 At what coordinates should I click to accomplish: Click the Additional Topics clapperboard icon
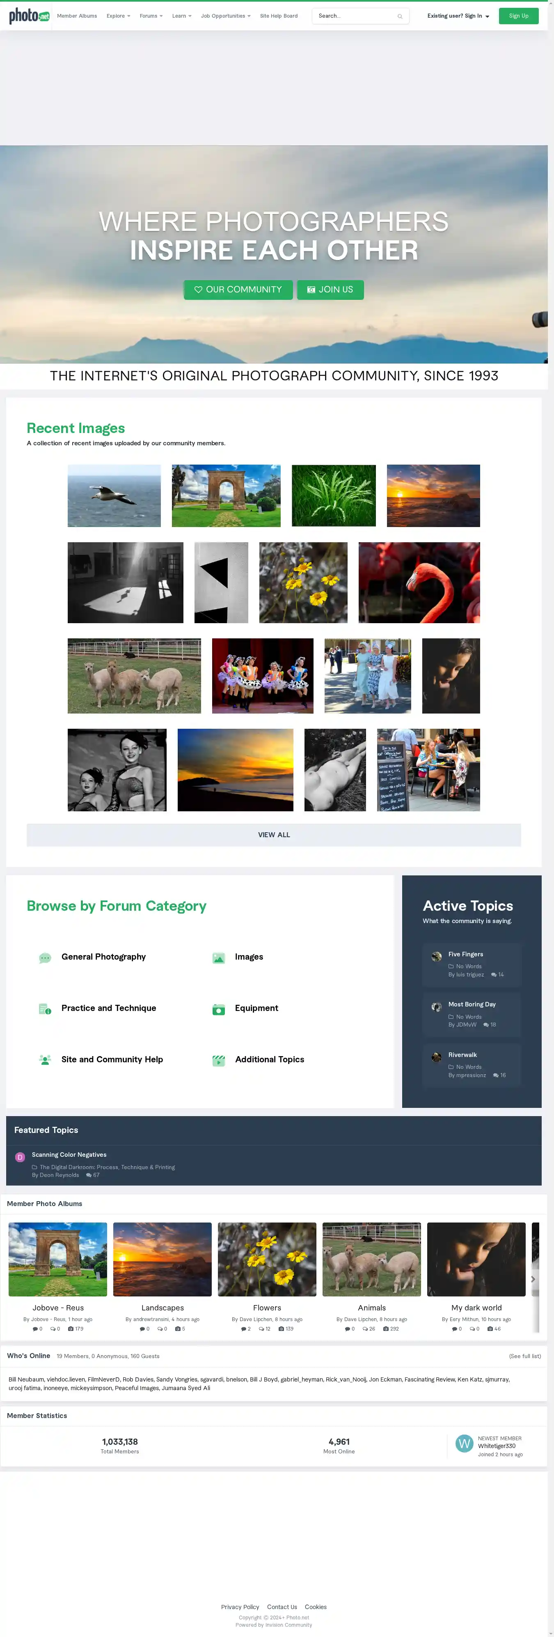tap(218, 1060)
